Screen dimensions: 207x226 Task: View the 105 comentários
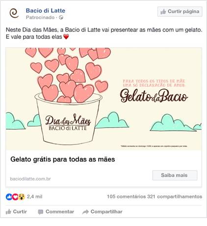pos(127,197)
